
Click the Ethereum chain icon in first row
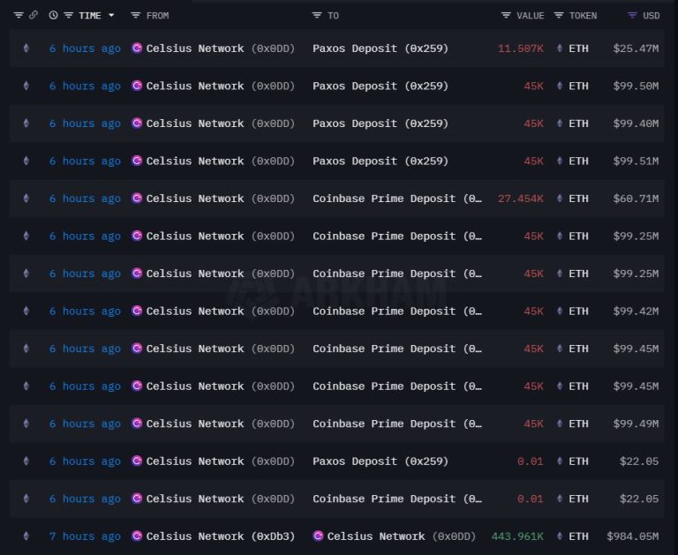click(26, 49)
